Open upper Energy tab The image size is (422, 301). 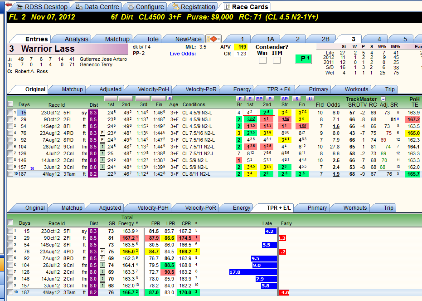pyautogui.click(x=242, y=89)
